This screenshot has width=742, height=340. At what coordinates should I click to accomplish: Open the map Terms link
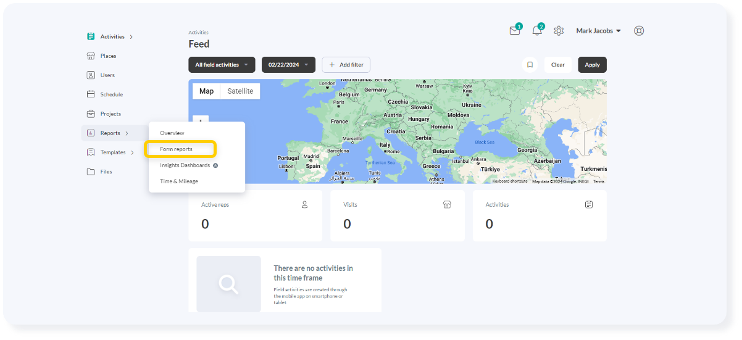tap(599, 181)
